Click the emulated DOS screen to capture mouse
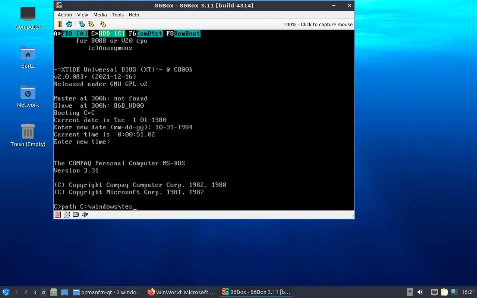 pyautogui.click(x=204, y=120)
